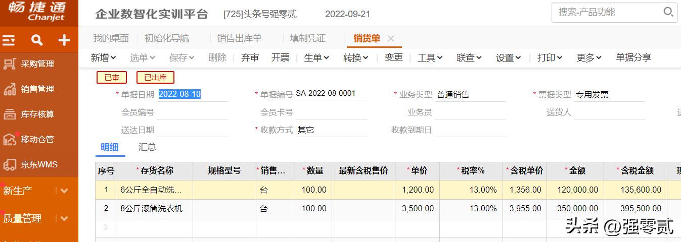Click the 收款到期日 input field

(470, 130)
